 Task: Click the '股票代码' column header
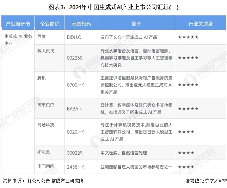click(x=81, y=24)
